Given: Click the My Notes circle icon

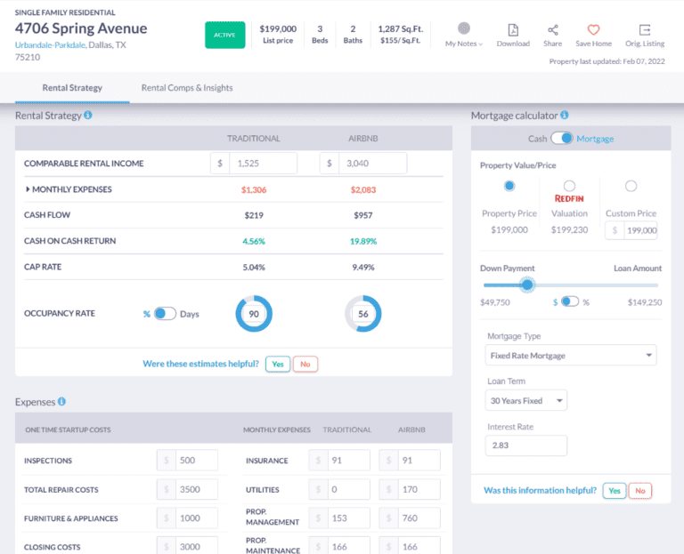Looking at the screenshot, I should 464,28.
